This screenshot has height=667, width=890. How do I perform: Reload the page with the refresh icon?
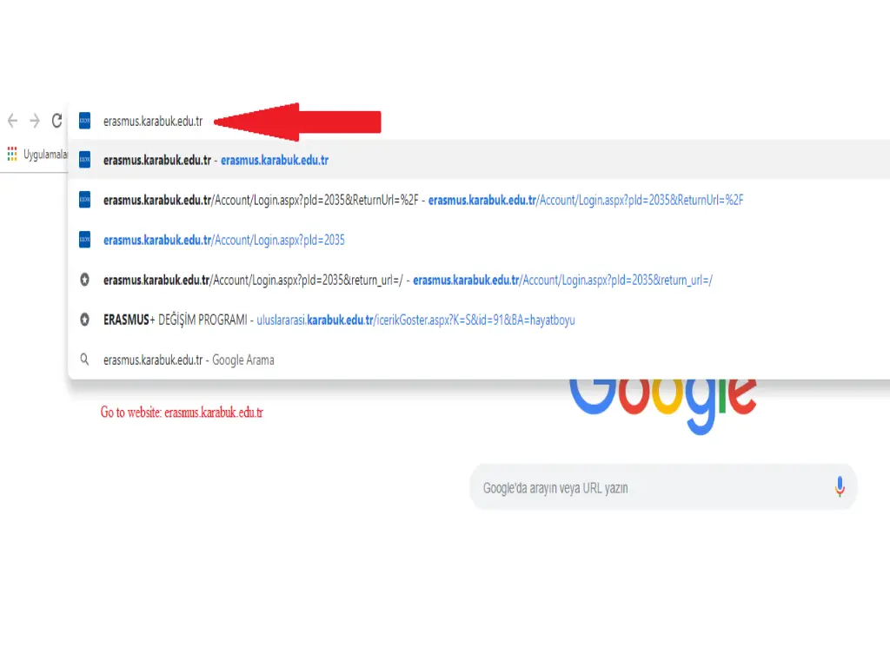(56, 120)
